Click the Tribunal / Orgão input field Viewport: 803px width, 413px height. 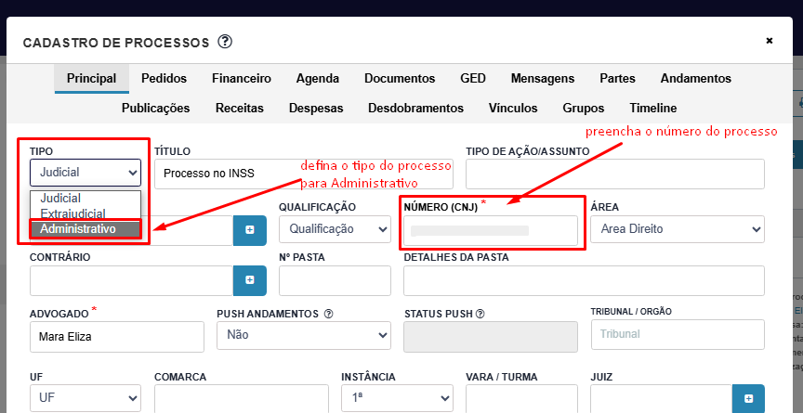pyautogui.click(x=678, y=335)
